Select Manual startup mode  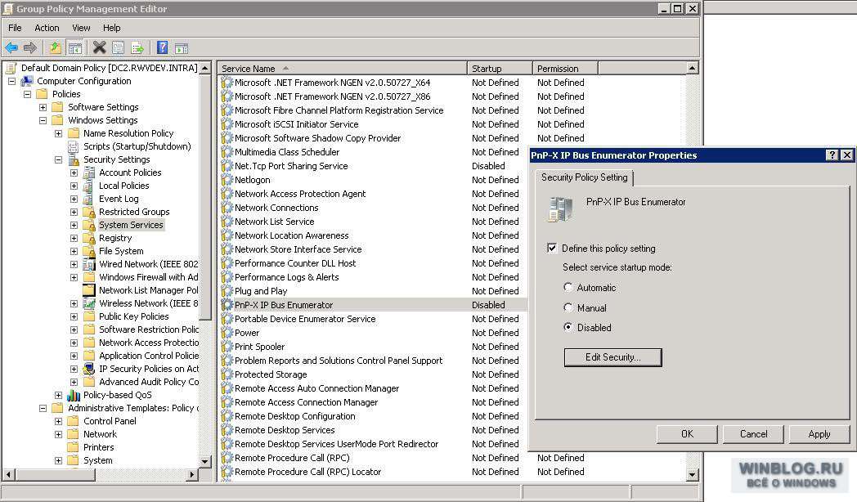[568, 307]
